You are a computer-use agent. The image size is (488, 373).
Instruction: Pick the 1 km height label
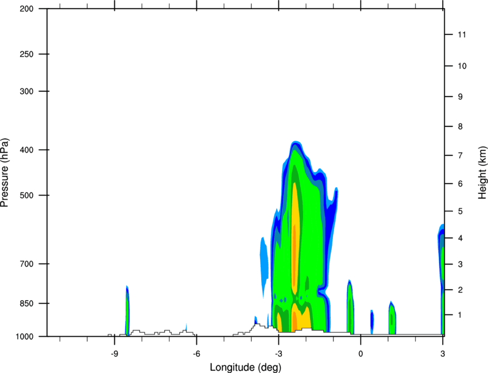coord(460,315)
